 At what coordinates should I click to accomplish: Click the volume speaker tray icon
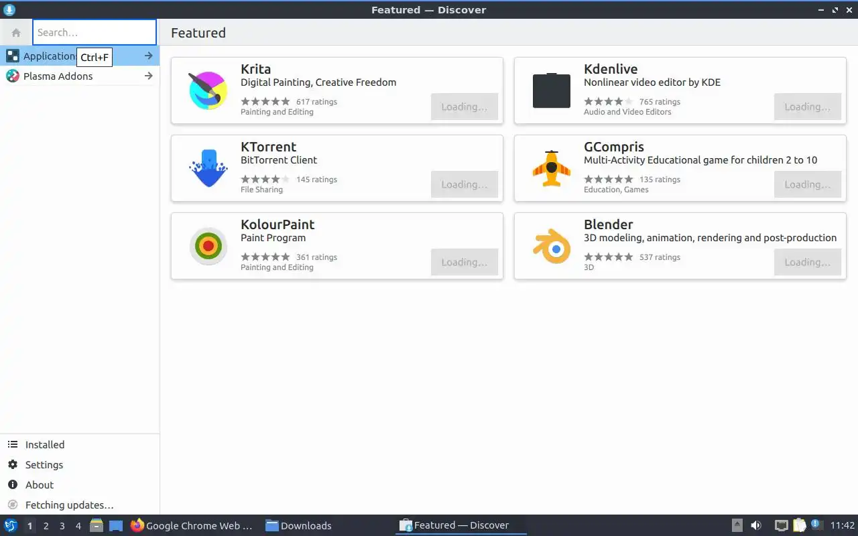756,525
